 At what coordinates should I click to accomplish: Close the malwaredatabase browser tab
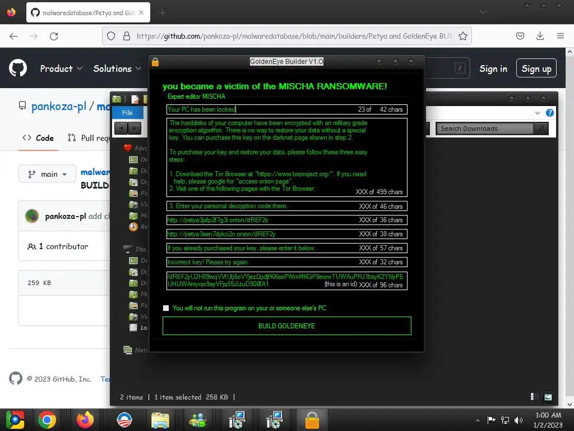(x=141, y=12)
